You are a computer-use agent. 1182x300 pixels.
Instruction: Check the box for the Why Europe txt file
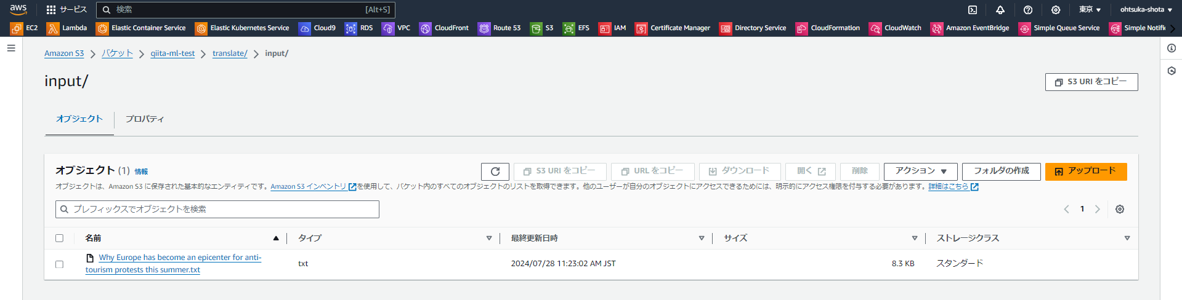pyautogui.click(x=60, y=264)
